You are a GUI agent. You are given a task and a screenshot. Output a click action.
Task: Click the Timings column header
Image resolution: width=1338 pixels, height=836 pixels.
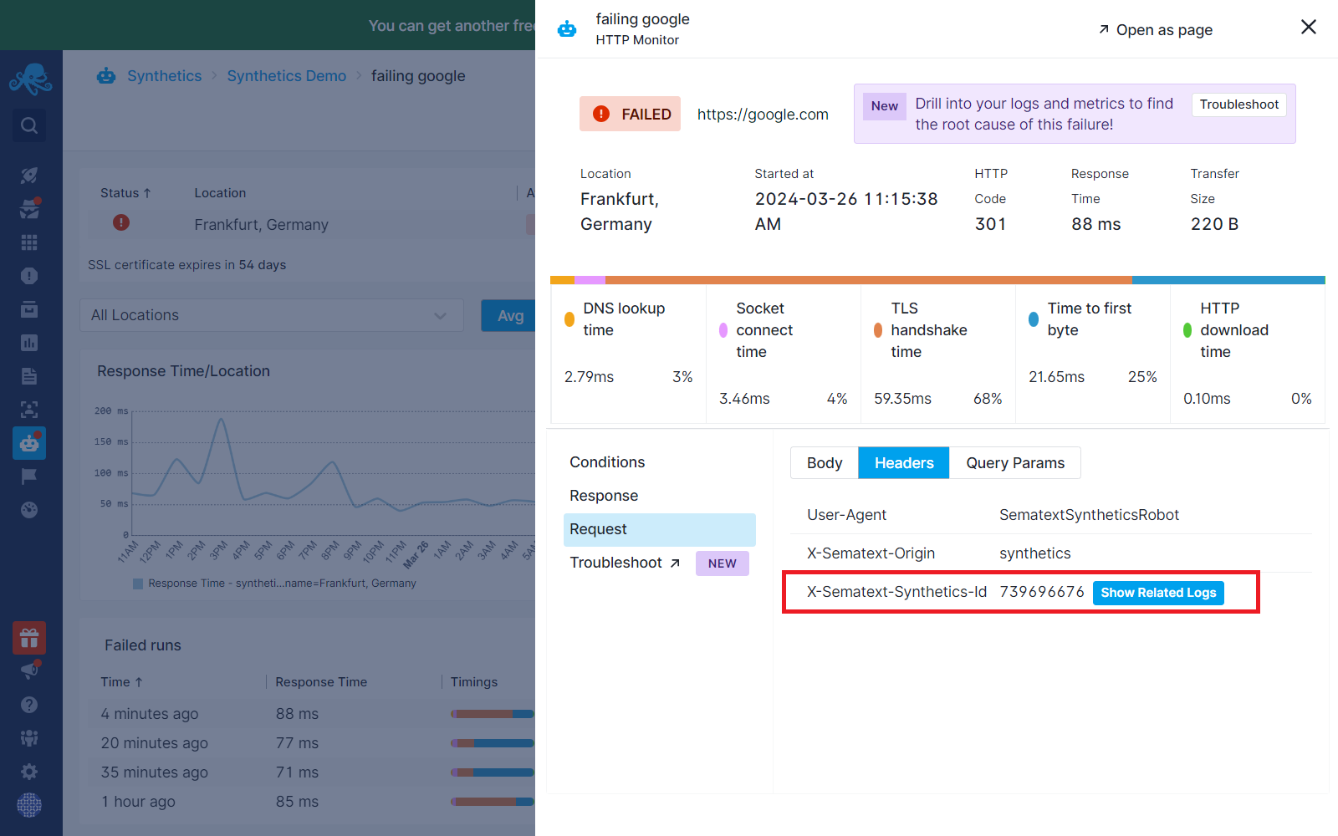click(474, 682)
